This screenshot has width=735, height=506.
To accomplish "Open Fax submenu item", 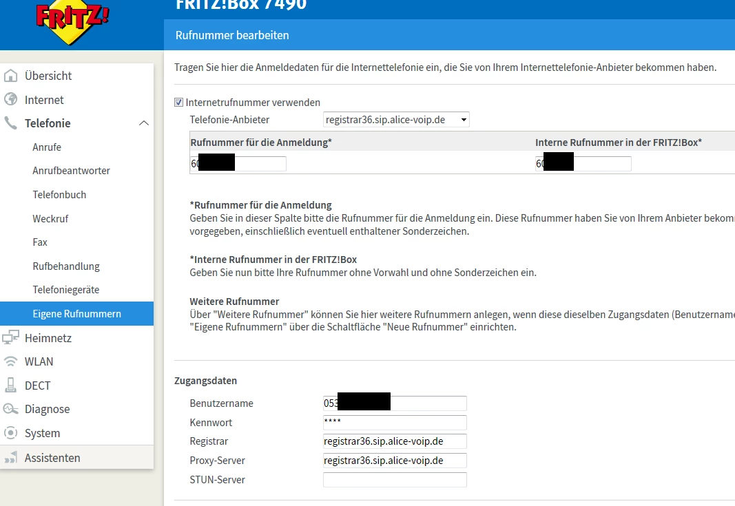I will [40, 242].
